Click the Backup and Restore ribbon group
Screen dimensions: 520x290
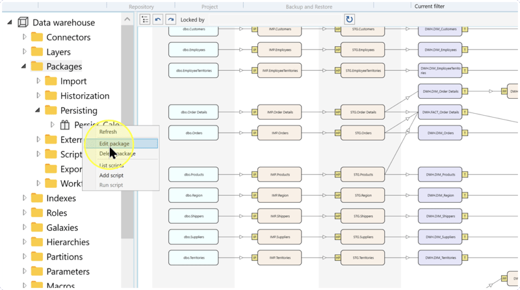pos(309,7)
